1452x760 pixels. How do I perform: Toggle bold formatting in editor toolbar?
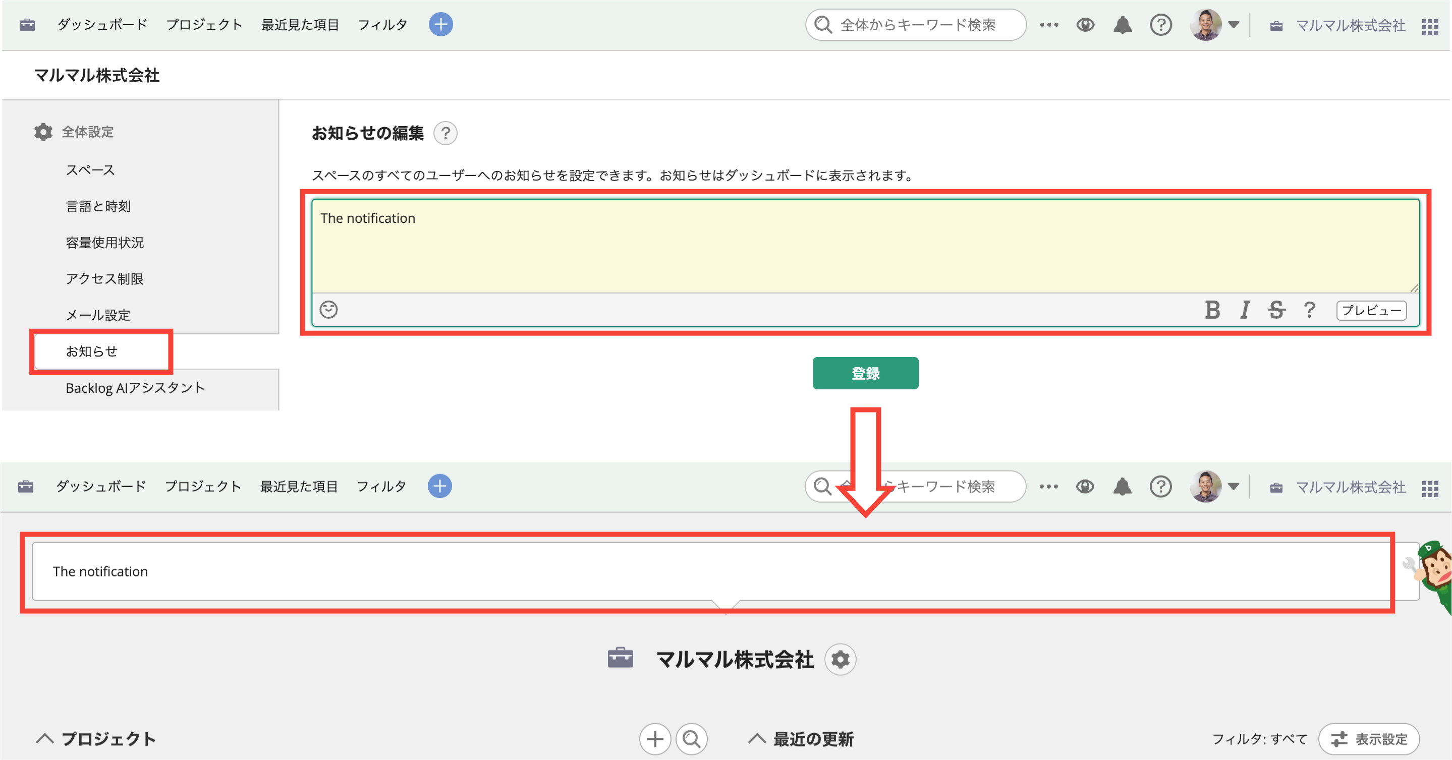(x=1212, y=309)
